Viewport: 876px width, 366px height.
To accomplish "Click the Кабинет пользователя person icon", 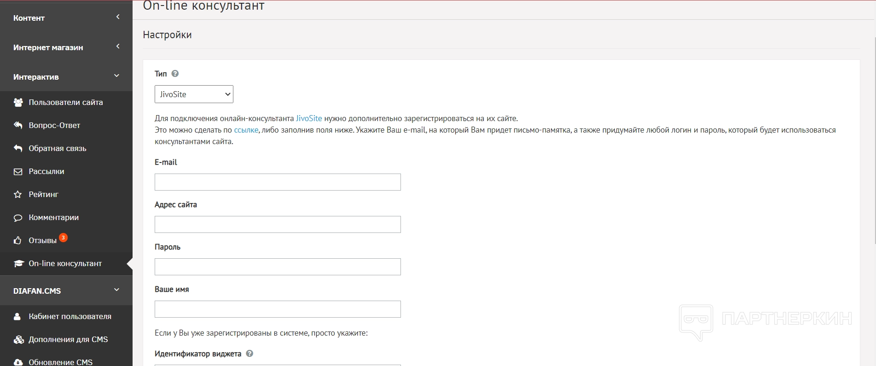I will (17, 316).
